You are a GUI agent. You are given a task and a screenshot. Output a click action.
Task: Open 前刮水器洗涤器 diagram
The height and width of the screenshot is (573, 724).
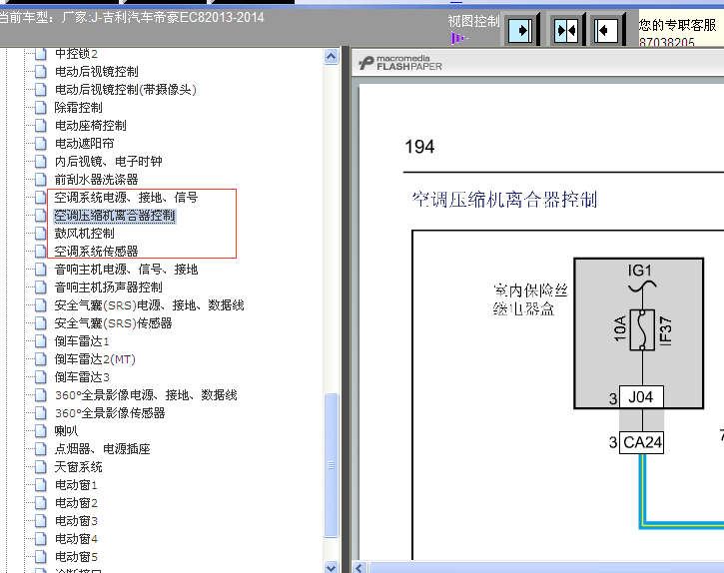97,180
